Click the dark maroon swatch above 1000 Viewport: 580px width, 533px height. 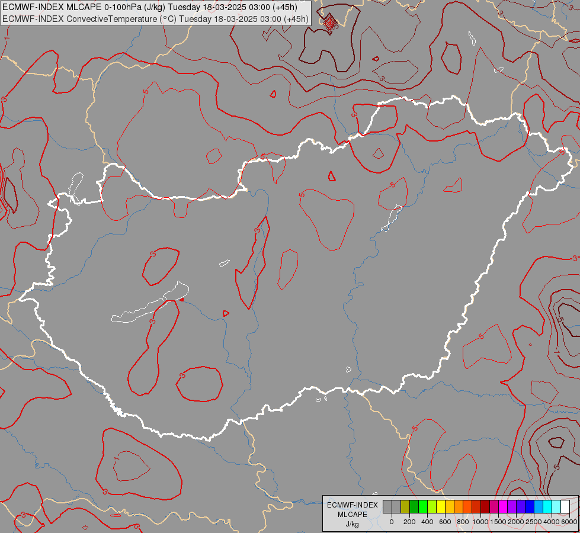(x=485, y=507)
